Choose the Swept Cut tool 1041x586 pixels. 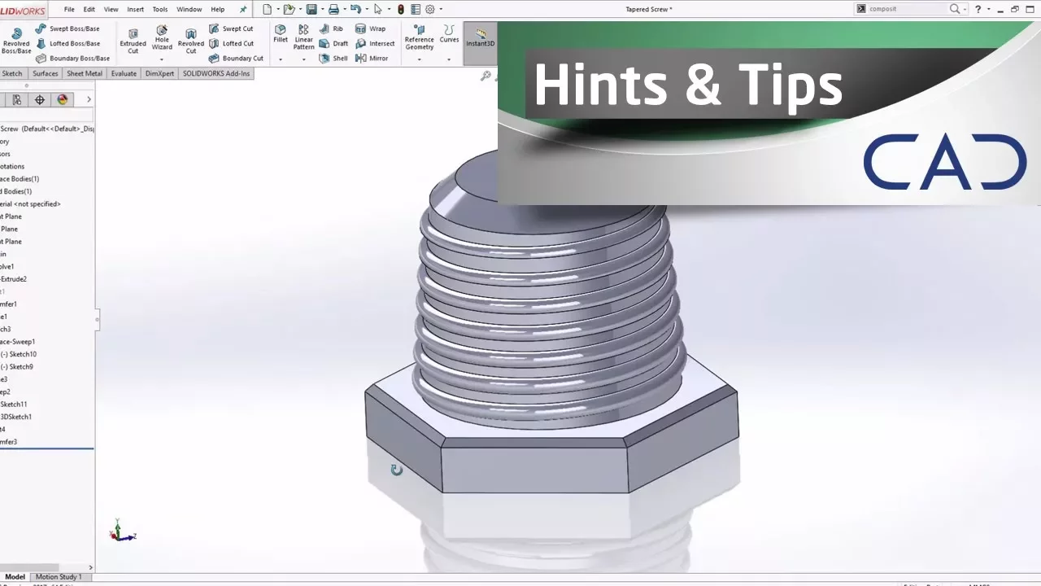tap(231, 28)
